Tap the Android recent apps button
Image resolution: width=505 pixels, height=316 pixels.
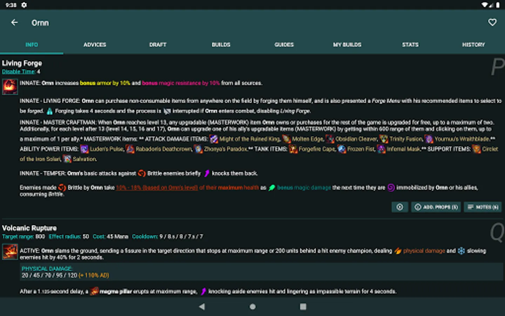coord(303,307)
